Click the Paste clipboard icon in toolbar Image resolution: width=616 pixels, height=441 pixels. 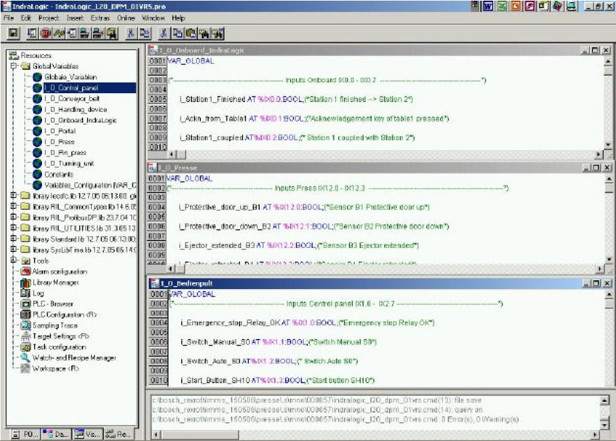pyautogui.click(x=191, y=33)
